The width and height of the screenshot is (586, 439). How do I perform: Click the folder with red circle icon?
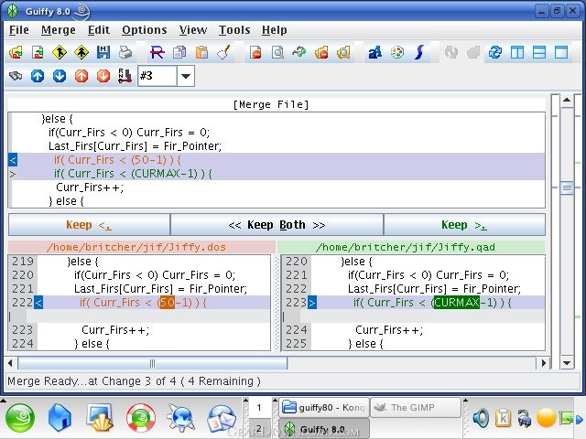321,52
